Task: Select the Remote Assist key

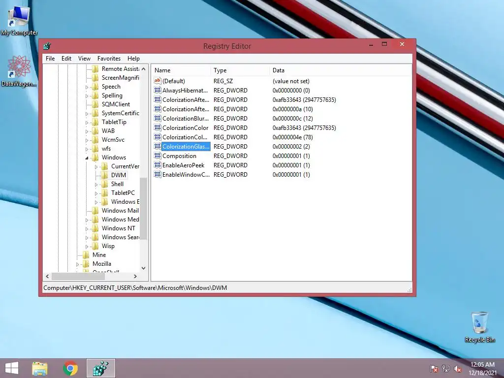Action: tap(120, 69)
